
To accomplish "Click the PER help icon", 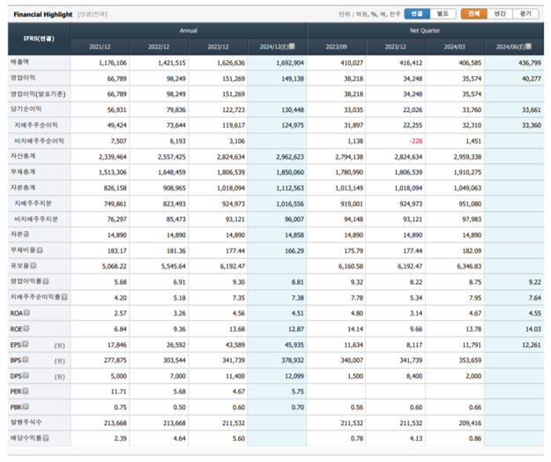I will (26, 391).
